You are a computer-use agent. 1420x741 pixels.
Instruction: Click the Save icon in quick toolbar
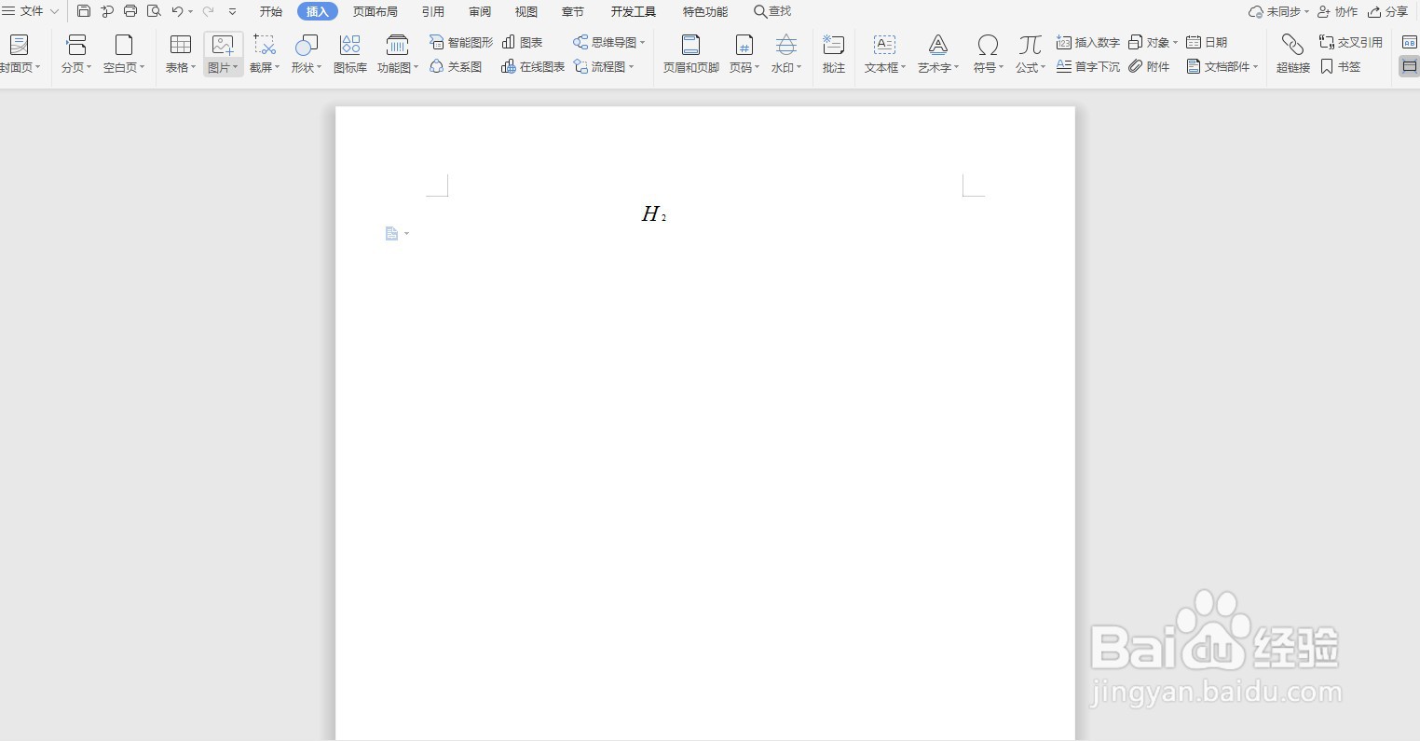[84, 11]
